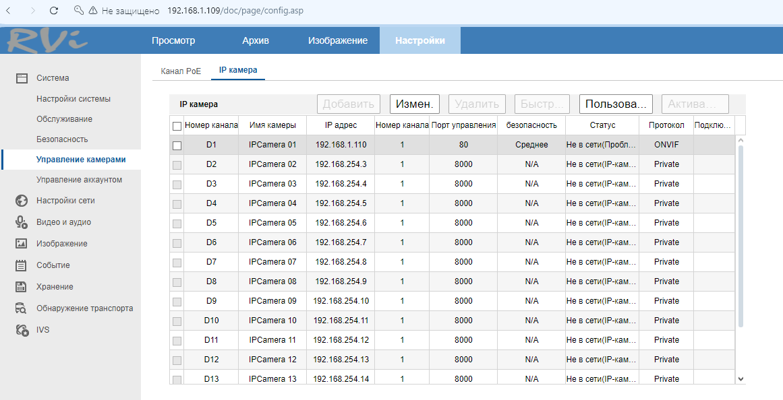This screenshot has height=400, width=783.
Task: Collapse the Система section in sidebar
Action: tap(53, 78)
